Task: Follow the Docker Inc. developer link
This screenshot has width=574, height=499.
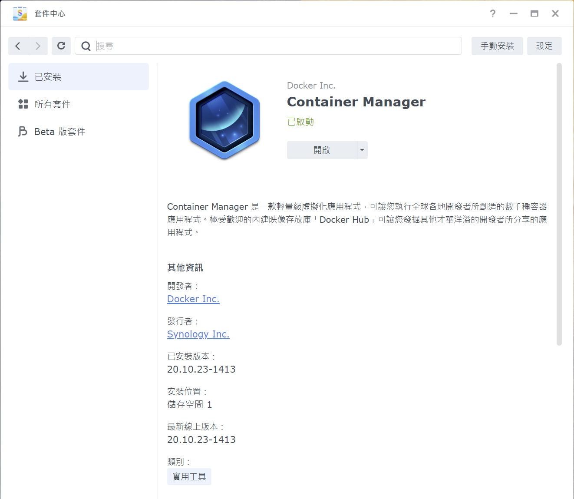Action: [x=193, y=299]
